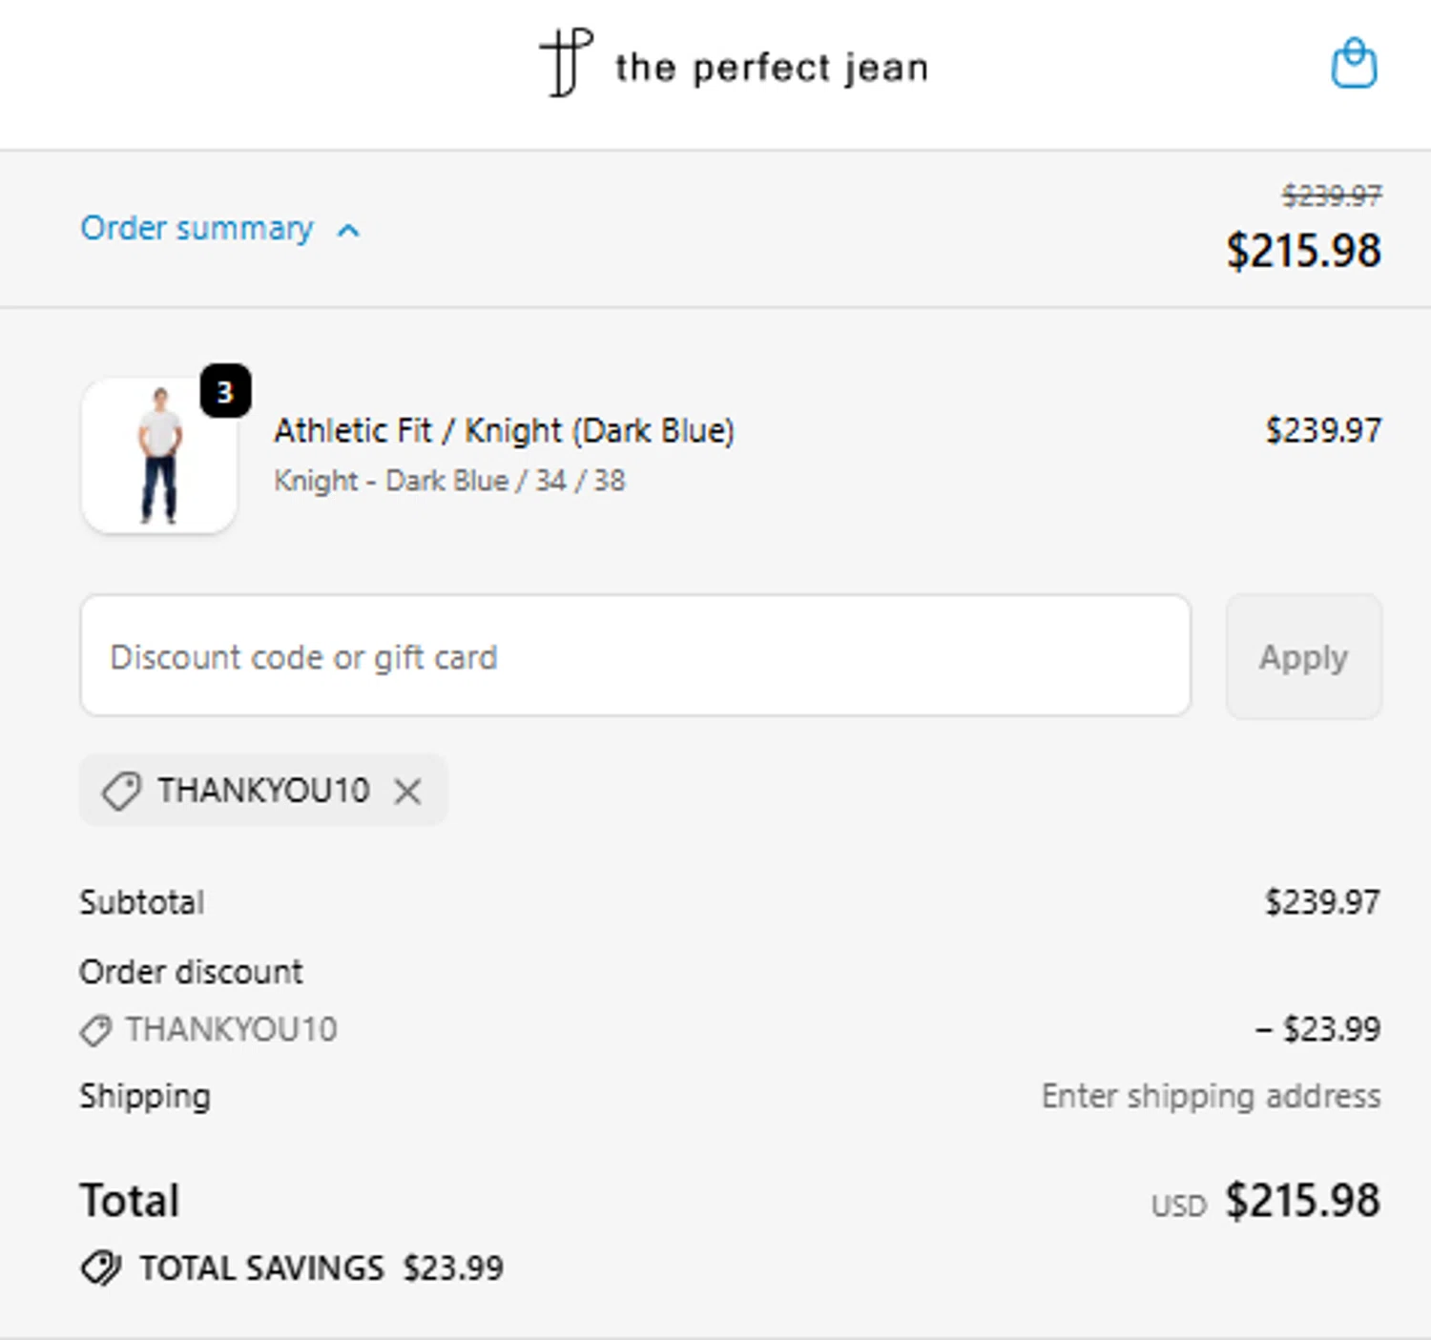Focus the Discount code or gift card field
The height and width of the screenshot is (1340, 1431).
pyautogui.click(x=635, y=656)
